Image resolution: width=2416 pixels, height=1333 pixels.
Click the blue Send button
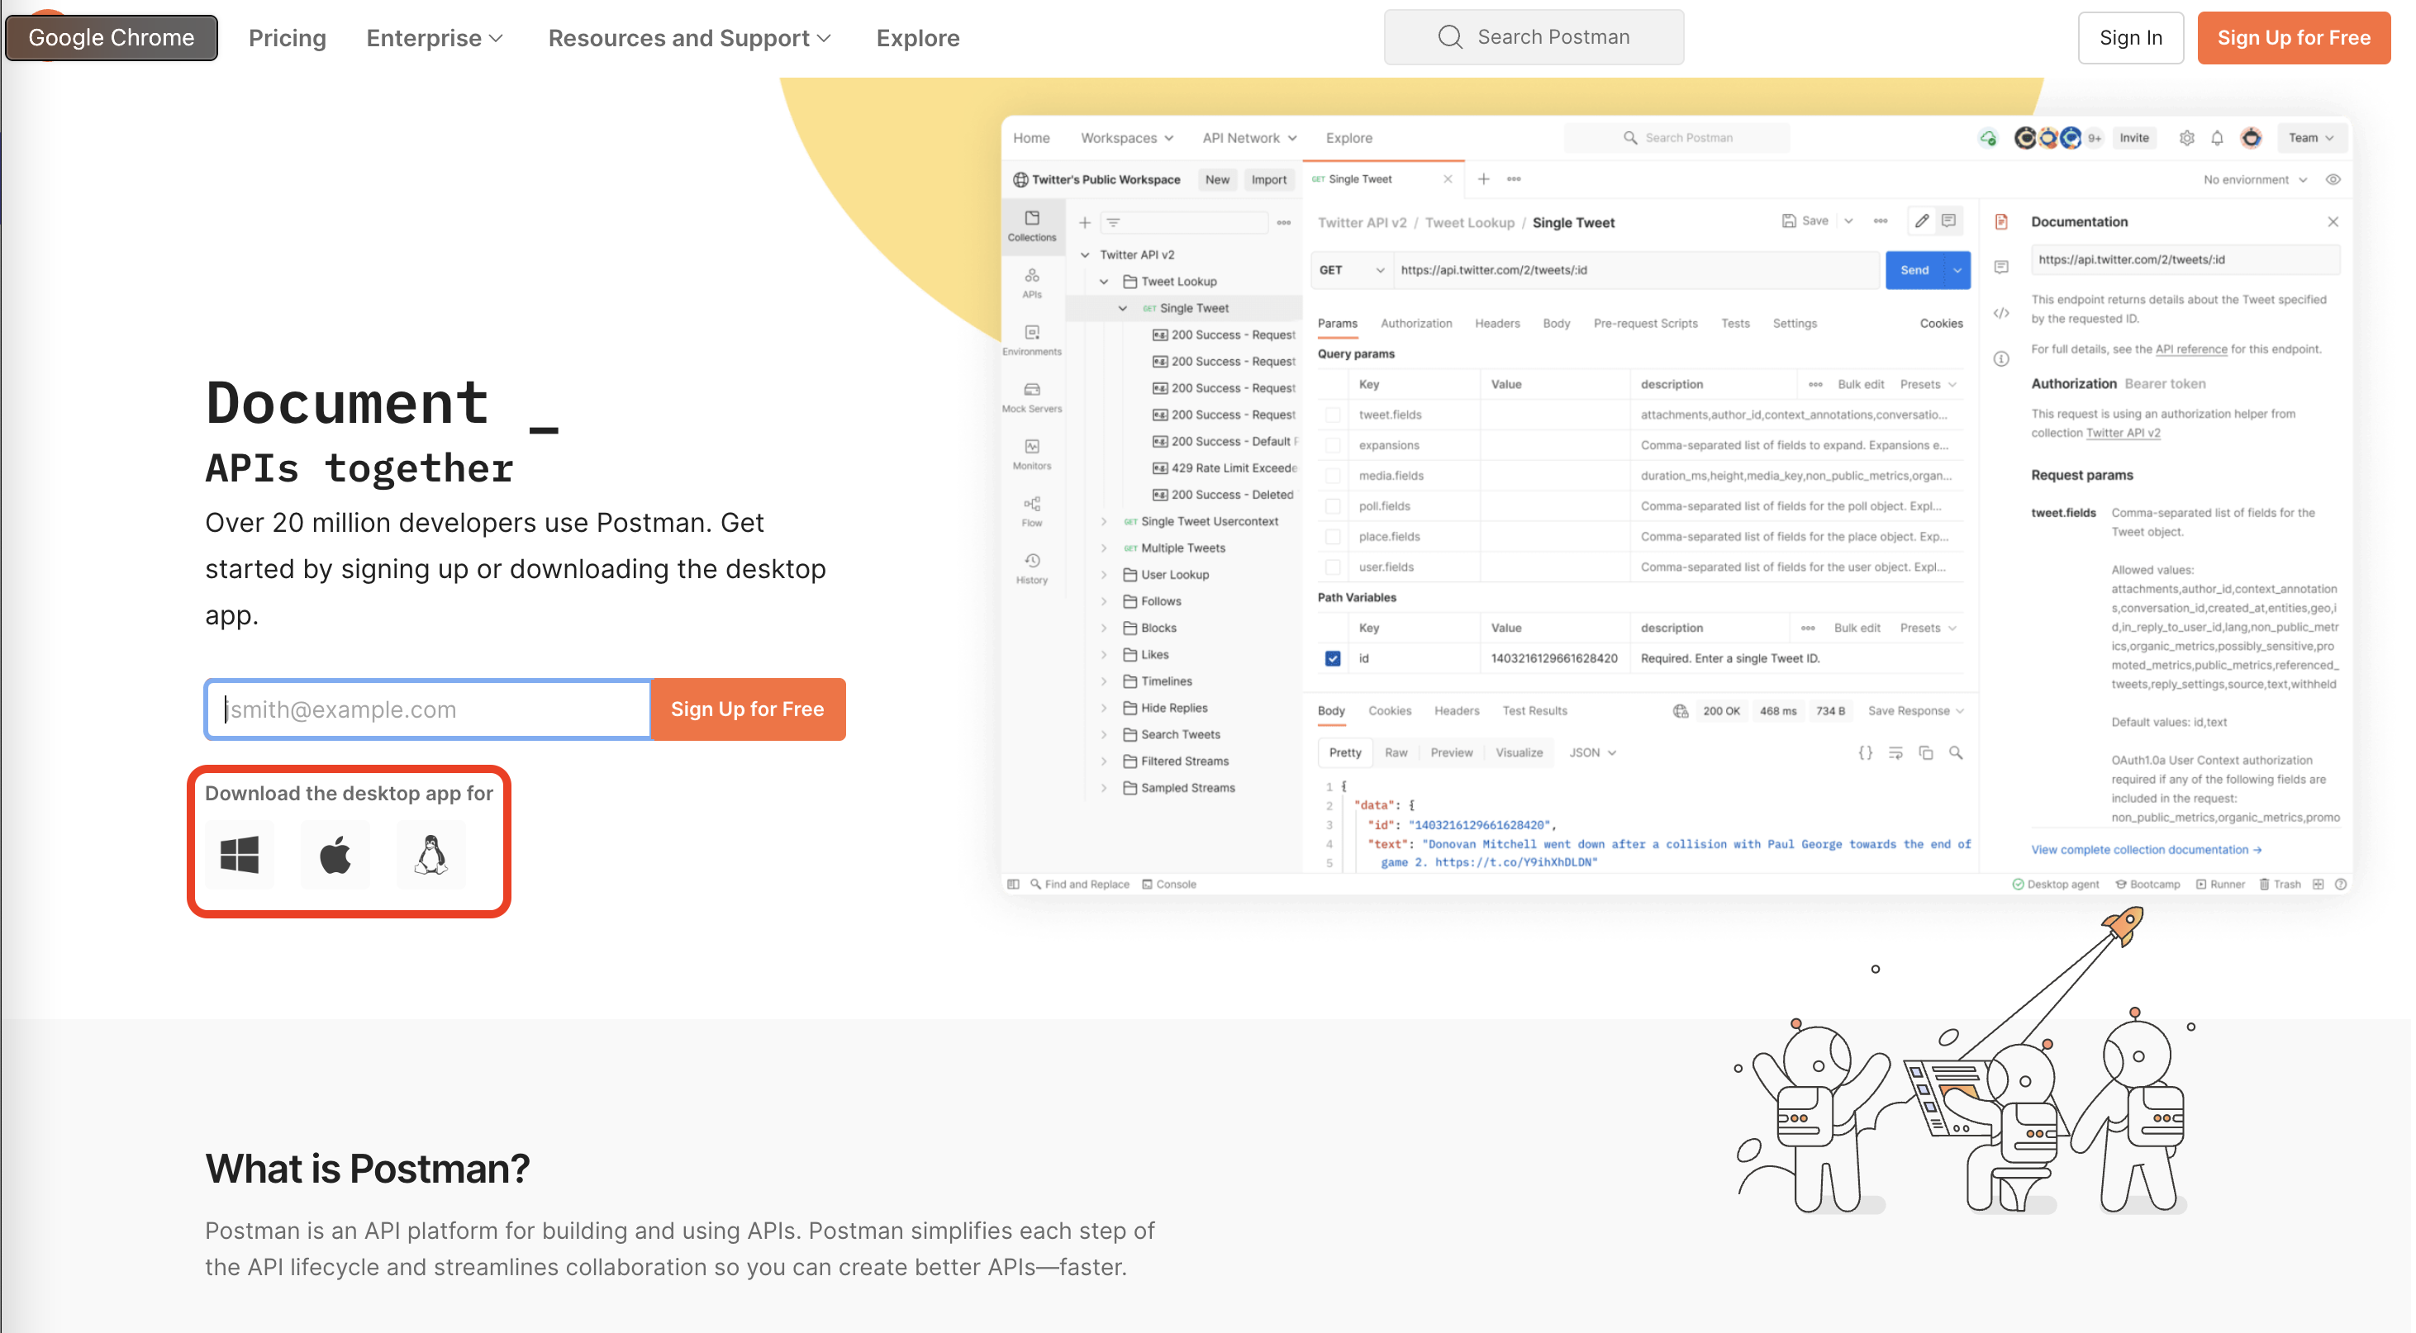coord(1914,270)
